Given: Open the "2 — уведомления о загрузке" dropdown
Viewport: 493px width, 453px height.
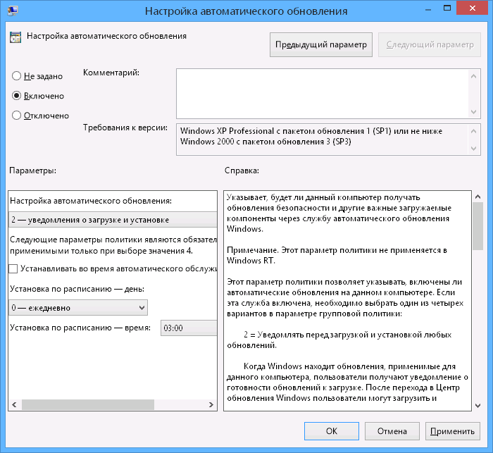Looking at the screenshot, I should (113, 220).
